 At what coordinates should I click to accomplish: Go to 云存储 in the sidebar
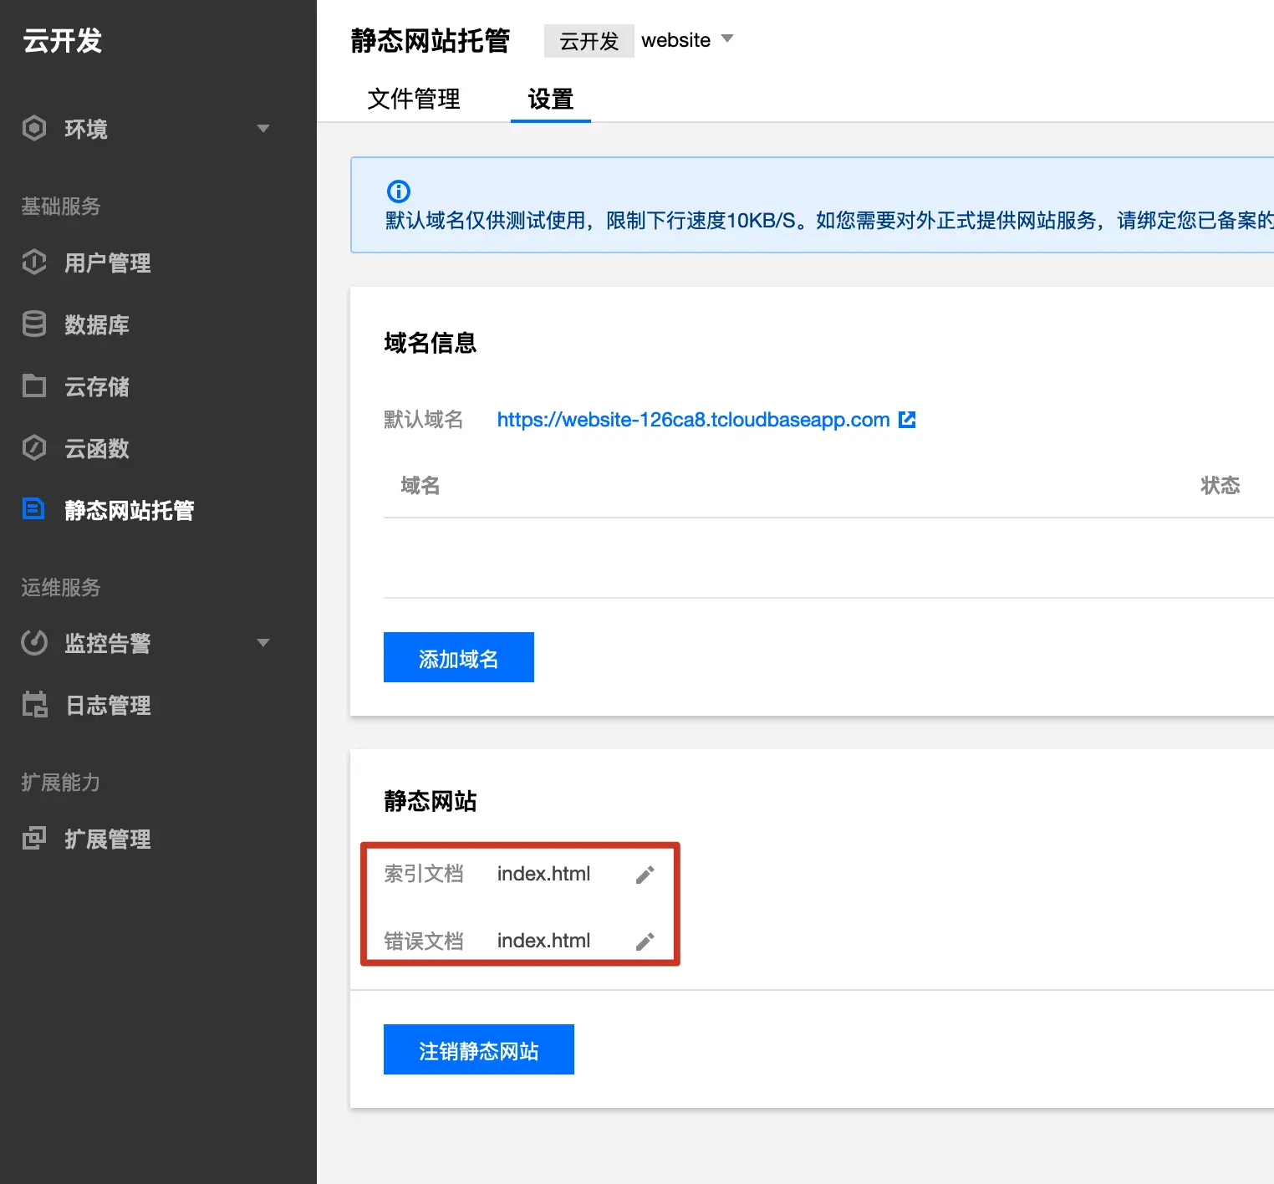(x=97, y=386)
